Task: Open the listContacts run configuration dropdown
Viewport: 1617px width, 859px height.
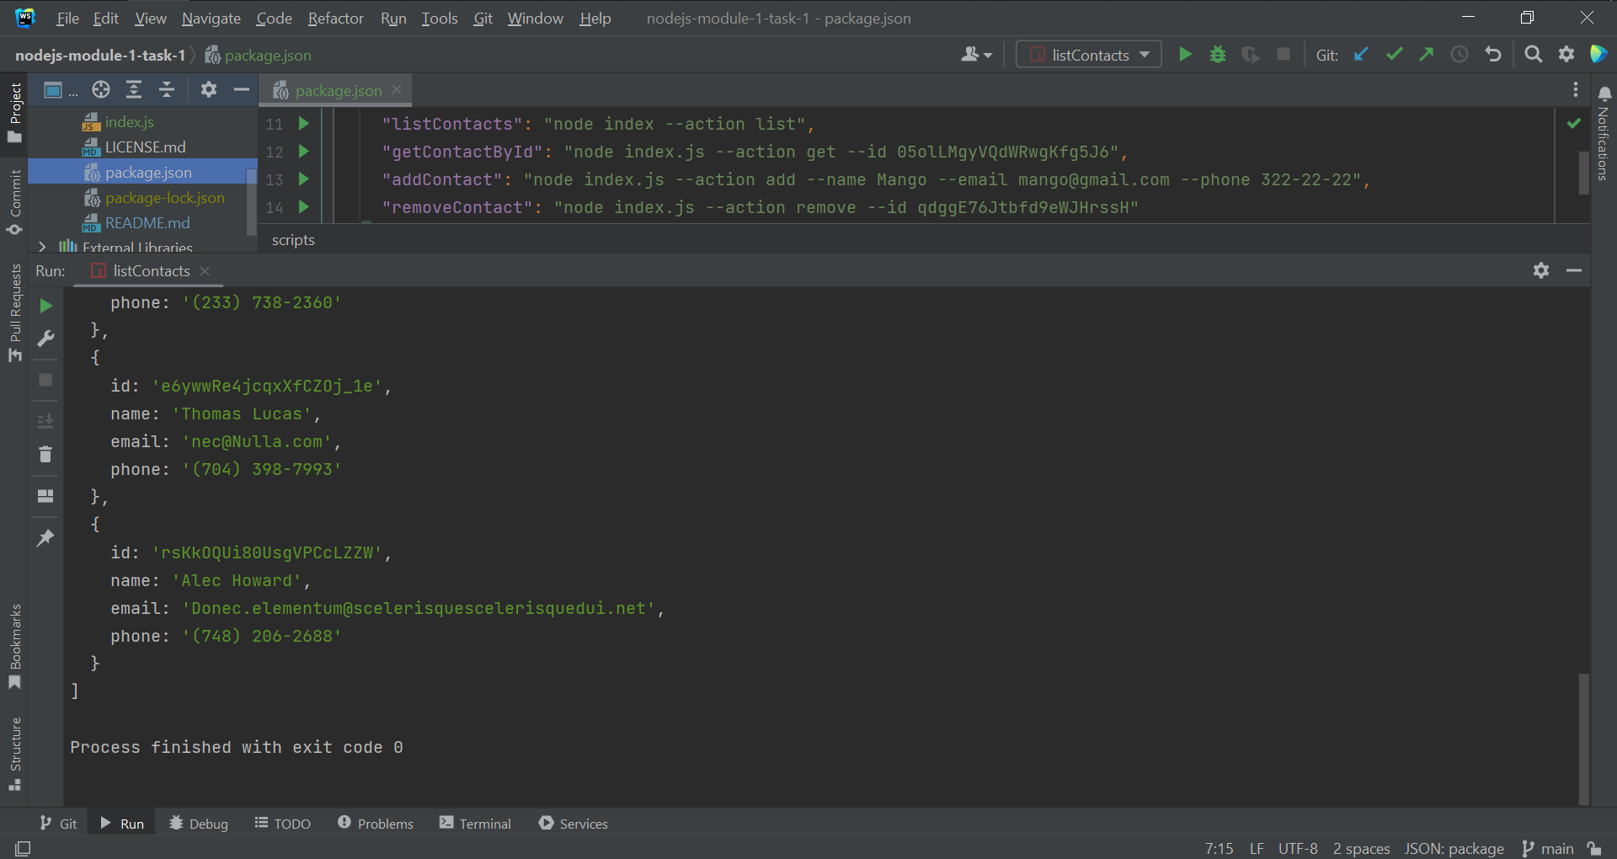Action: pos(1089,55)
